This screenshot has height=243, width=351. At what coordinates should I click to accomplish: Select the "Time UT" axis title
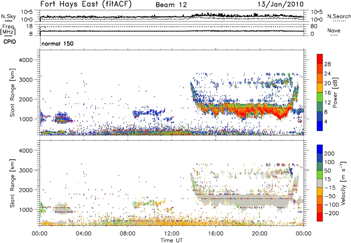(172, 240)
